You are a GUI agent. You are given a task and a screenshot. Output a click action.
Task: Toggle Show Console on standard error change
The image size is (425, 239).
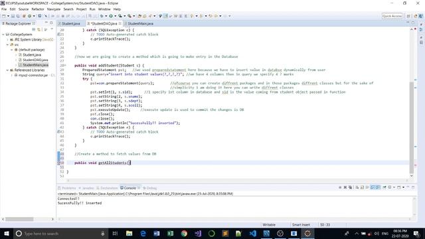tap(378, 187)
